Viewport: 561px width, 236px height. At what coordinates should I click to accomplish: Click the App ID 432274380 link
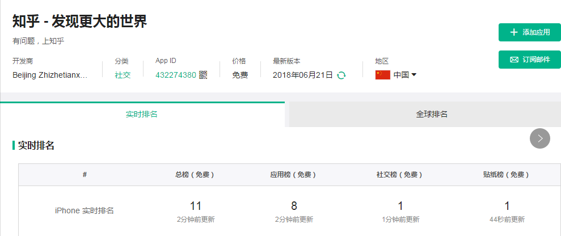click(x=176, y=75)
